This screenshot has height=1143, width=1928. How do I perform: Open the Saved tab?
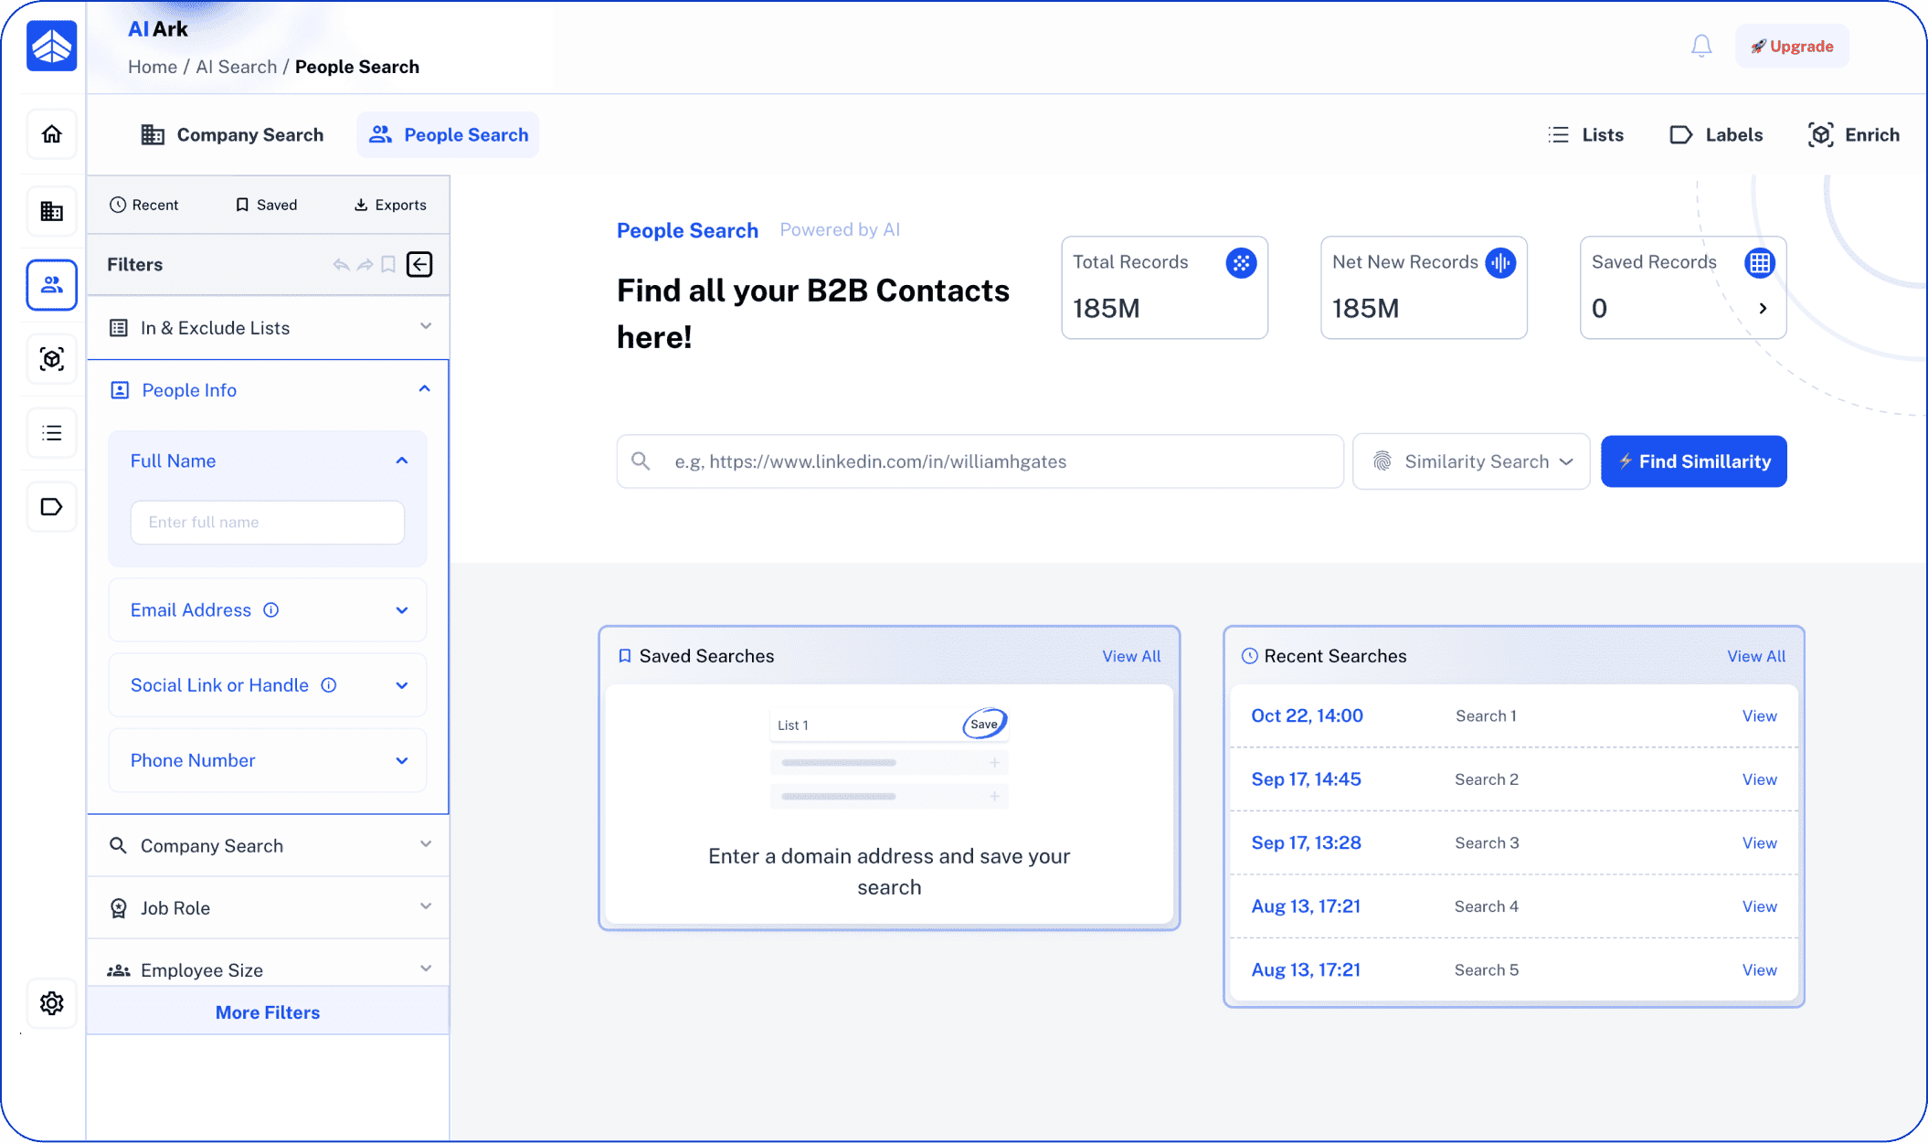click(x=266, y=205)
